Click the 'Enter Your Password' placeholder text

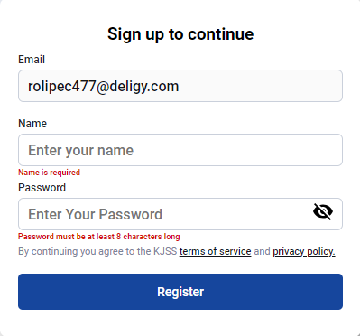pos(95,214)
